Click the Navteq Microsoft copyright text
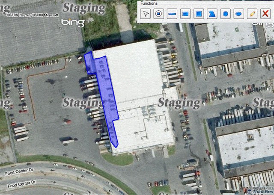Screen dimensions: 274x195 pyautogui.click(x=33, y=15)
